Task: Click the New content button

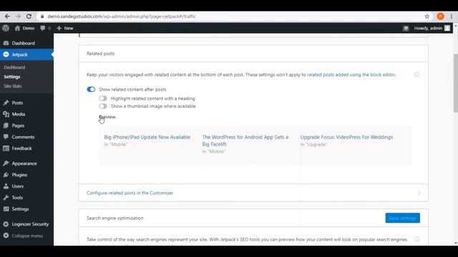Action: coord(65,29)
